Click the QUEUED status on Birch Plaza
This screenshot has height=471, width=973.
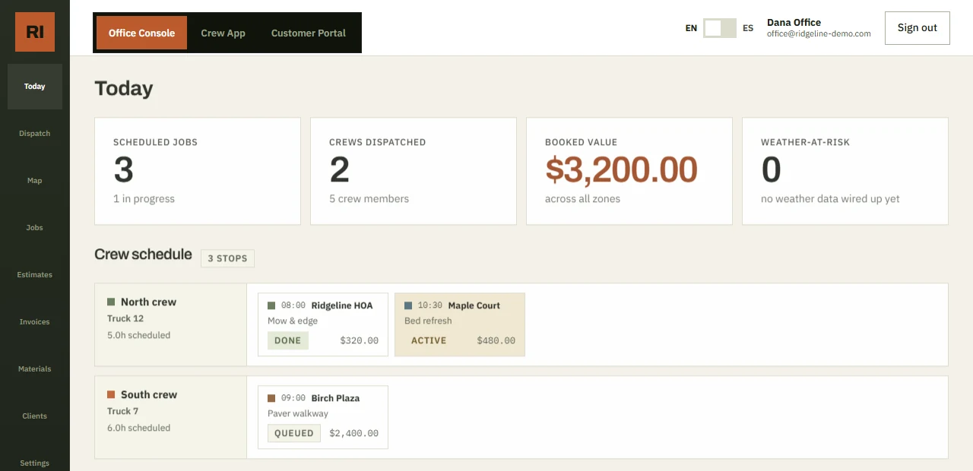294,433
